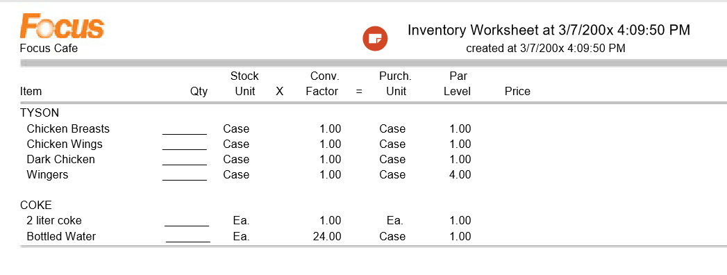Click the Qty blank for 2 liter coke
The height and width of the screenshot is (275, 727).
[x=187, y=222]
